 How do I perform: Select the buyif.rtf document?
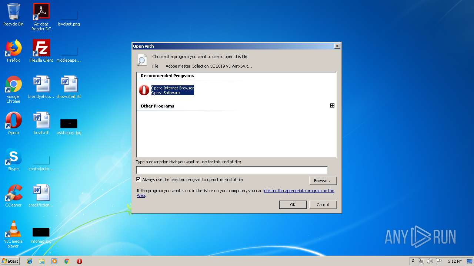(41, 123)
